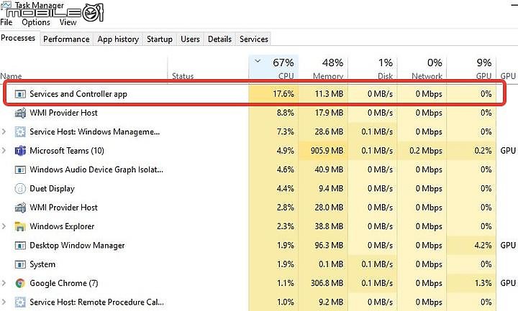The width and height of the screenshot is (518, 311).
Task: Select the Services and Controller app row
Action: coord(254,94)
